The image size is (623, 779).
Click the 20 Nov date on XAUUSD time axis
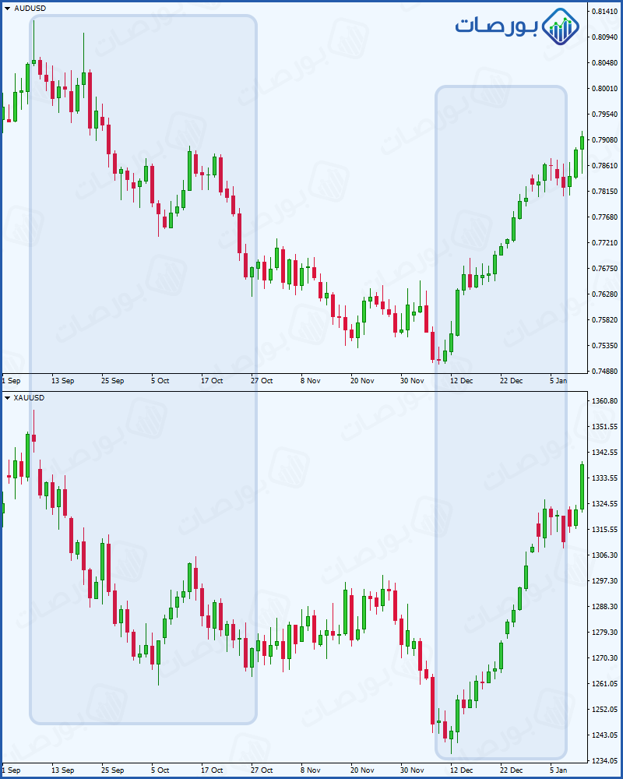363,770
